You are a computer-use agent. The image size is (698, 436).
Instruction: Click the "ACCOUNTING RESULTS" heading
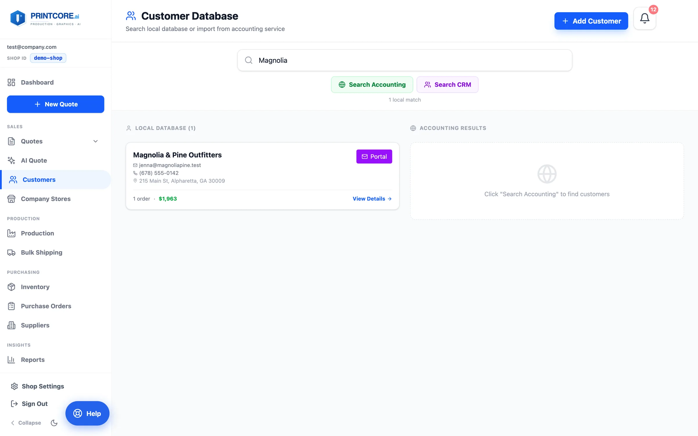click(453, 128)
